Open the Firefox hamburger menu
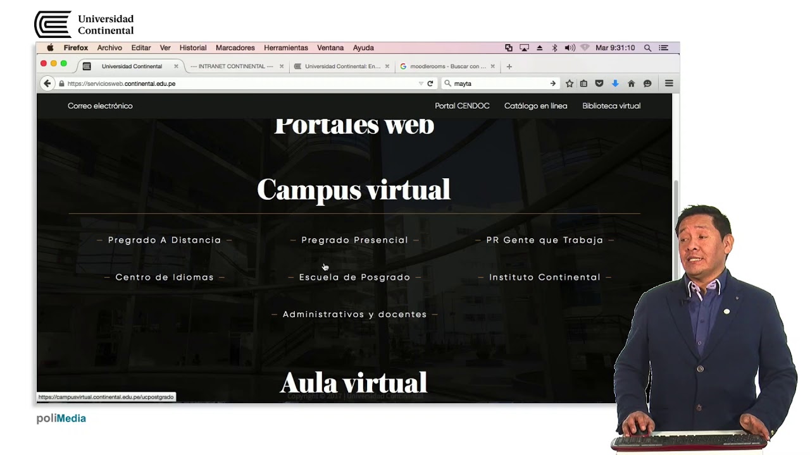 669,83
